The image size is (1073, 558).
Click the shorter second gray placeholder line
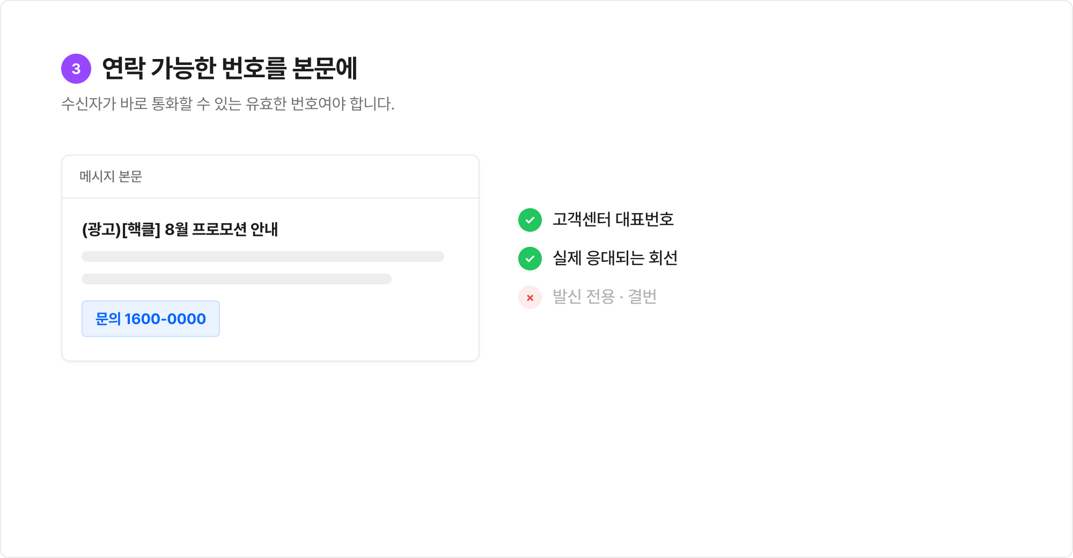237,279
